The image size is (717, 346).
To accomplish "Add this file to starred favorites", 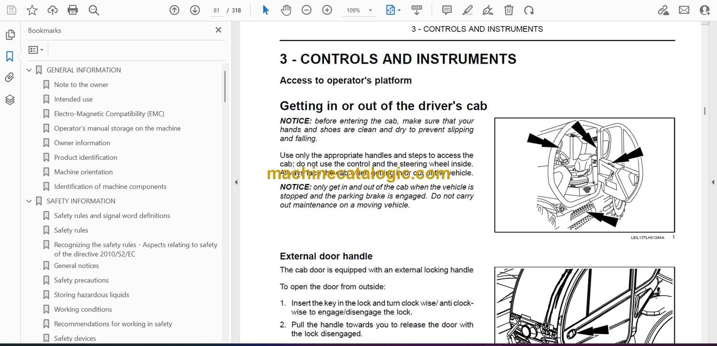I will coord(32,10).
